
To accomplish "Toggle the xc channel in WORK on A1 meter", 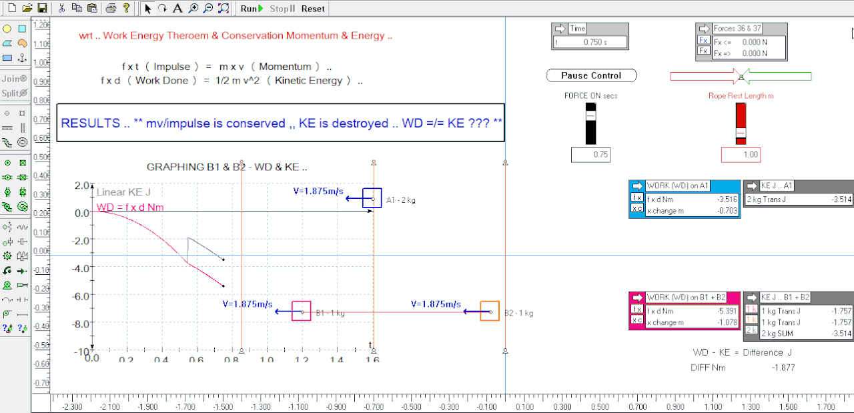I will 636,208.
